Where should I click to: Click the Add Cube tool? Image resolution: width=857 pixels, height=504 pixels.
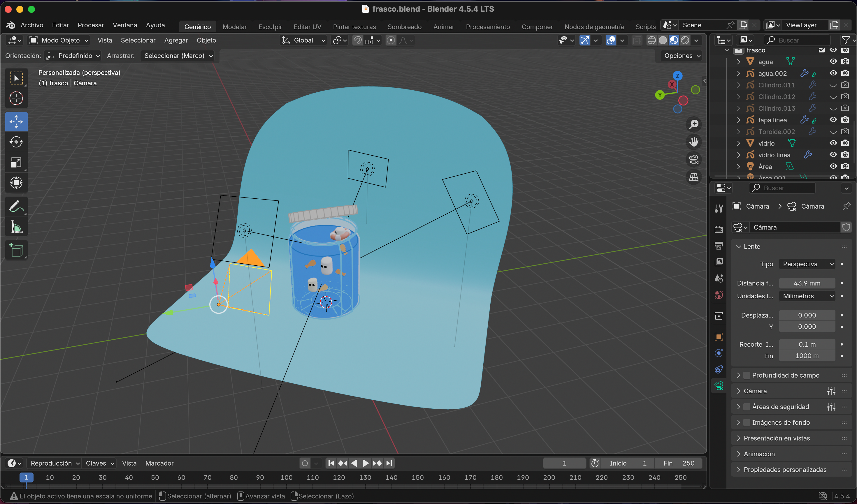[16, 251]
